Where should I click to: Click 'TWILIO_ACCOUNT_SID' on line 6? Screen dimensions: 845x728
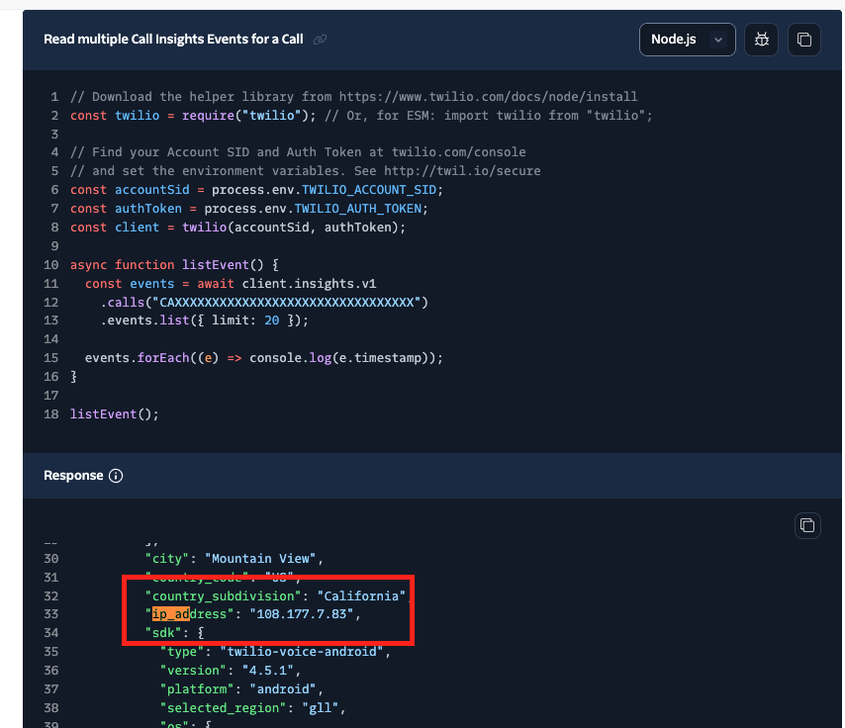point(369,190)
